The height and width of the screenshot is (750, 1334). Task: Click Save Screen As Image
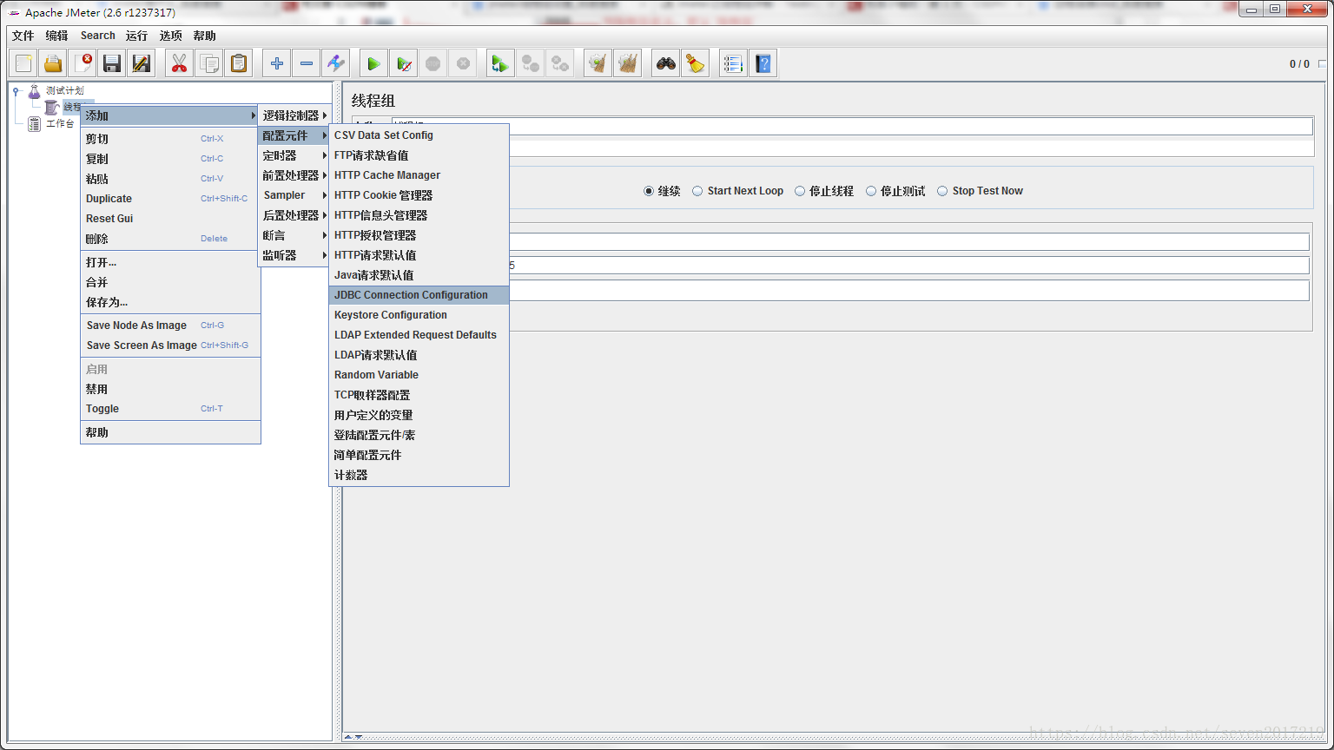pyautogui.click(x=170, y=345)
